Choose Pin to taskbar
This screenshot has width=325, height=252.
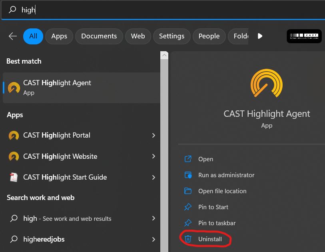click(217, 223)
